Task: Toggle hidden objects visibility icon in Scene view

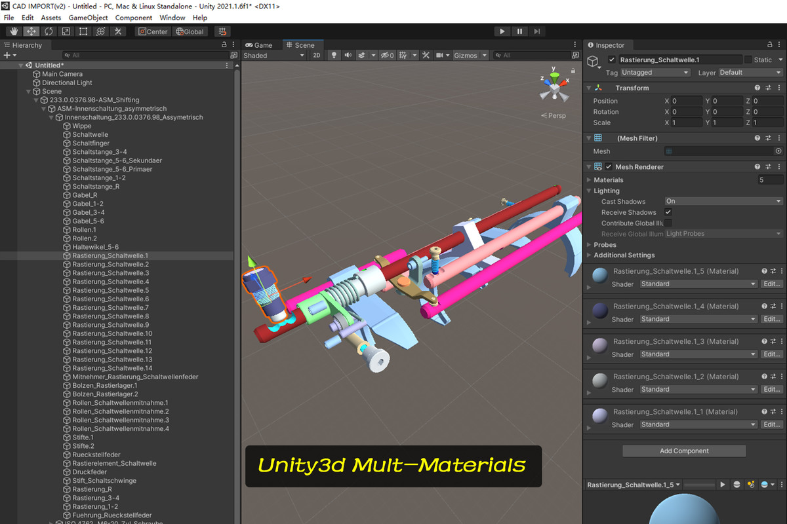Action: (387, 56)
